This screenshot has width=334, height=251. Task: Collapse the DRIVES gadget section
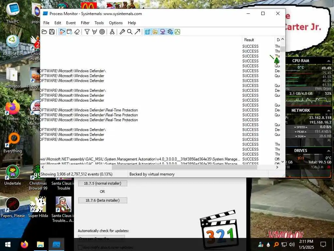tap(328, 151)
